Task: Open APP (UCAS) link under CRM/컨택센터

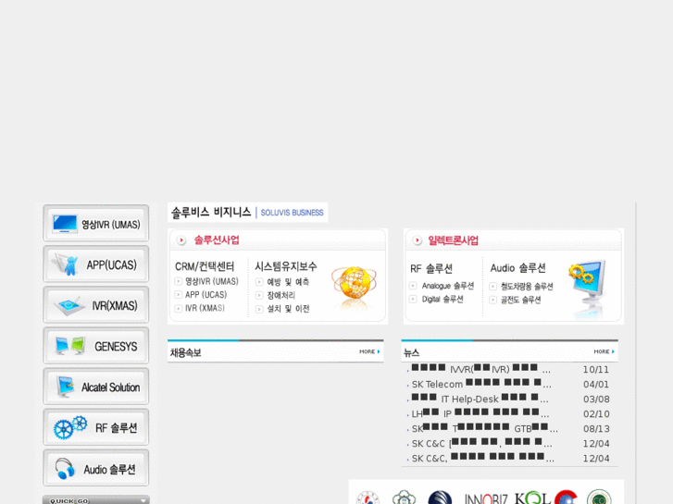Action: pos(206,295)
